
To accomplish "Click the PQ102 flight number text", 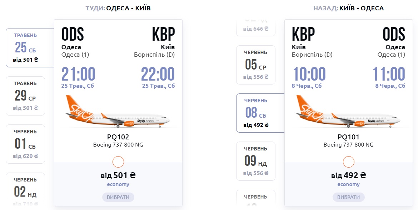I will tap(118, 137).
